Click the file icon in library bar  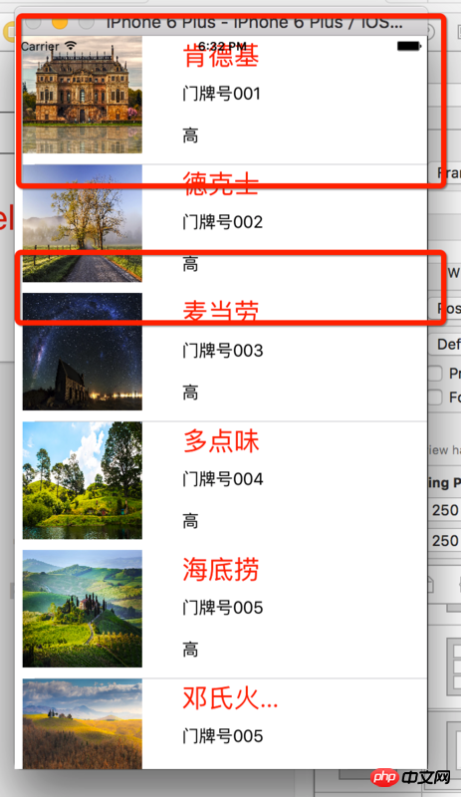coord(432,584)
